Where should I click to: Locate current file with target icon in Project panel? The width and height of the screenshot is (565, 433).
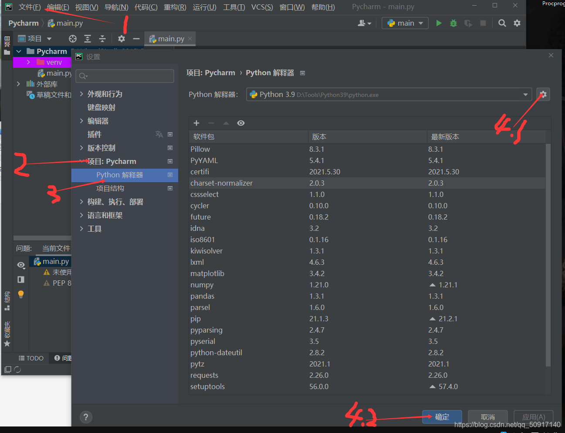coord(73,39)
